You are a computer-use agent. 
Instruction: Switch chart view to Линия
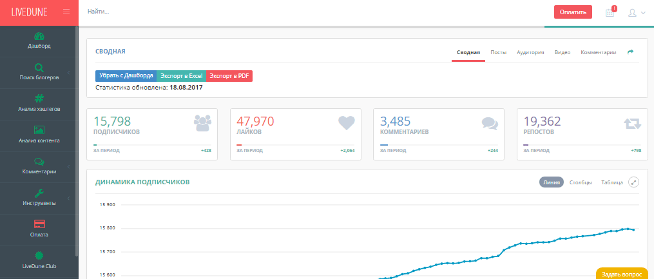coord(551,182)
